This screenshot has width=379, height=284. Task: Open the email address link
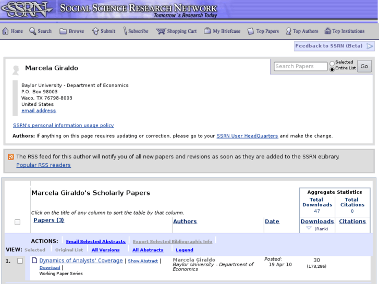click(x=39, y=110)
